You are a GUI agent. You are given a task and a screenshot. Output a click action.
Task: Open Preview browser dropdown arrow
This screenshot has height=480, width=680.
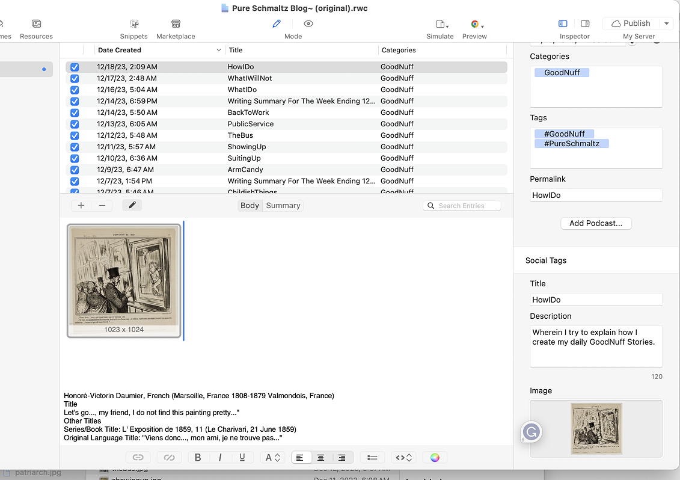[x=483, y=26]
